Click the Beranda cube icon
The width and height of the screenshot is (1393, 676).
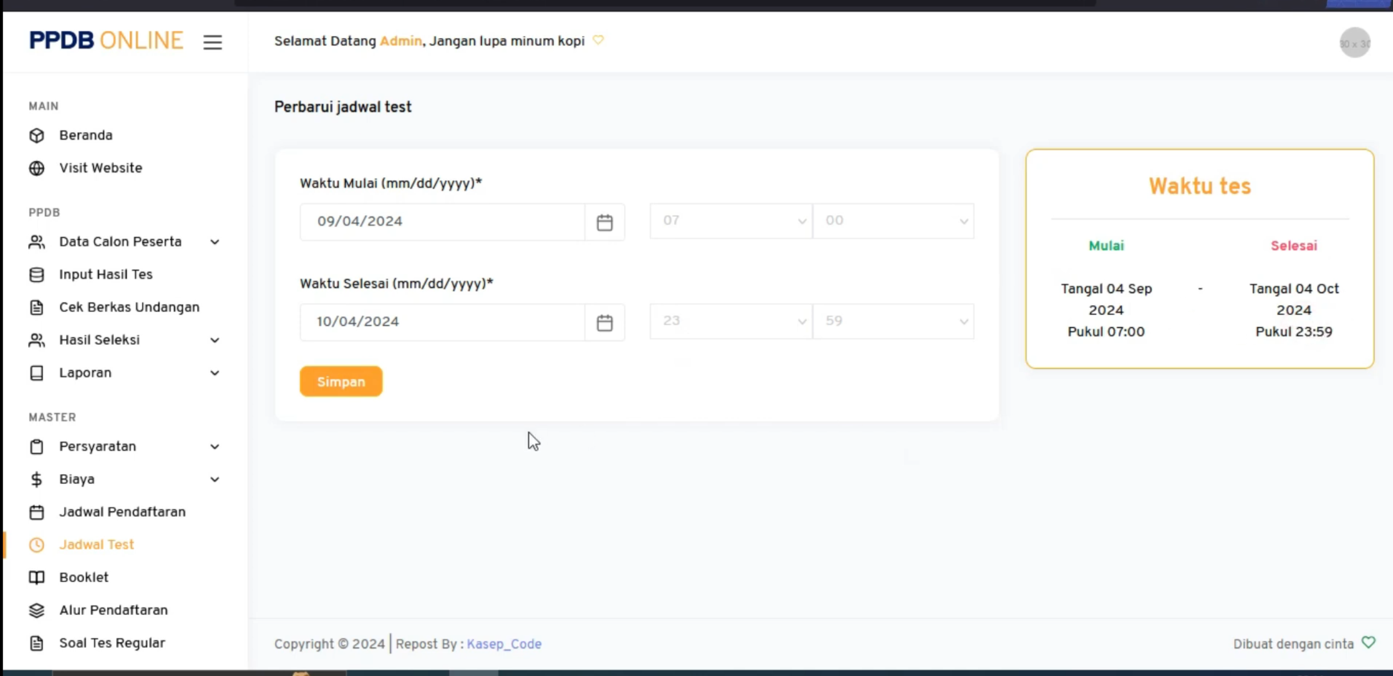pyautogui.click(x=37, y=135)
